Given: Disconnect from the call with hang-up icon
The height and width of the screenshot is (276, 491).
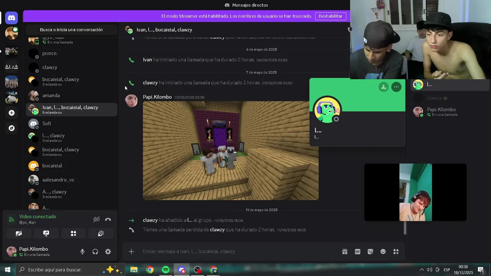Looking at the screenshot, I should click(x=108, y=219).
